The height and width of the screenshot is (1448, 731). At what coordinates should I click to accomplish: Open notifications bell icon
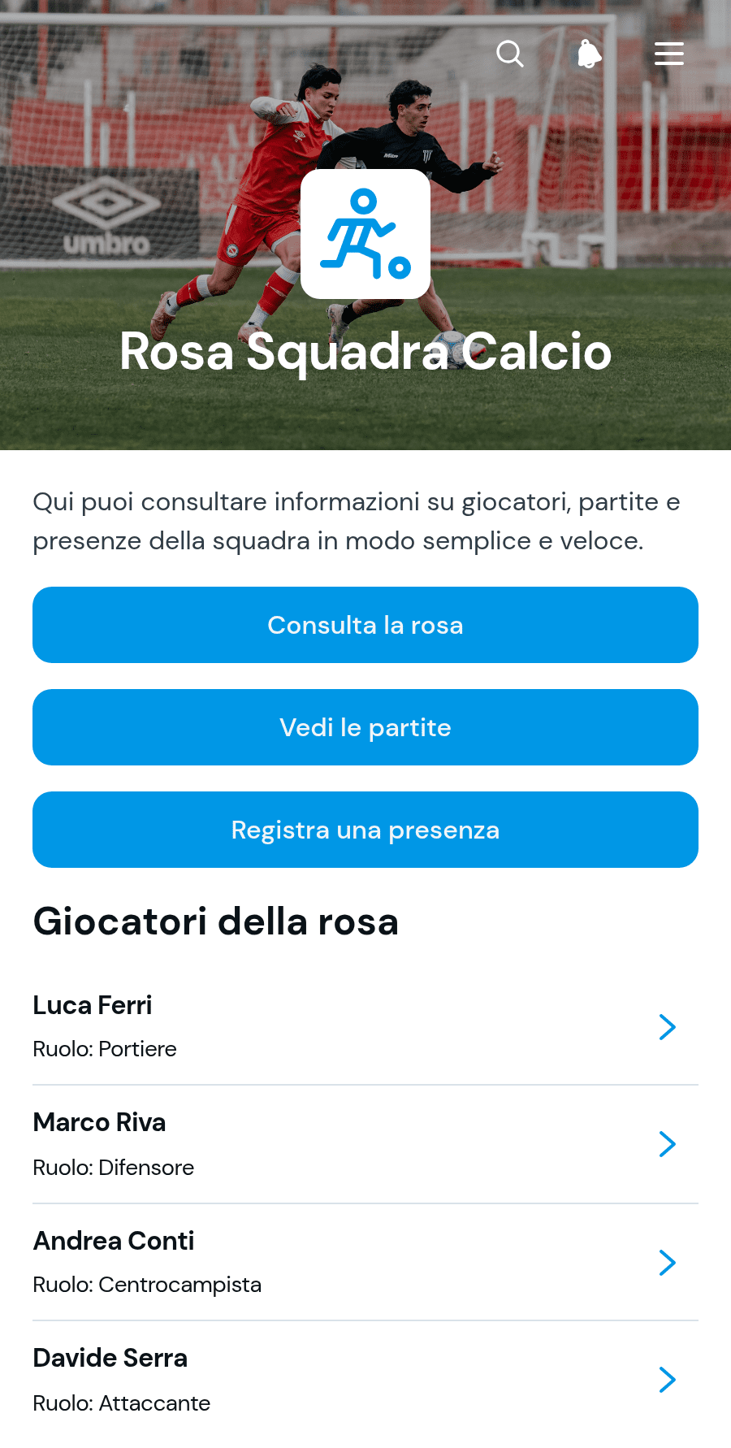click(589, 54)
